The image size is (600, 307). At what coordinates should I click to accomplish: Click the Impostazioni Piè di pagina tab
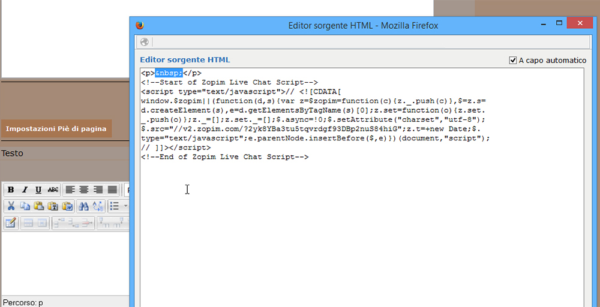[56, 129]
